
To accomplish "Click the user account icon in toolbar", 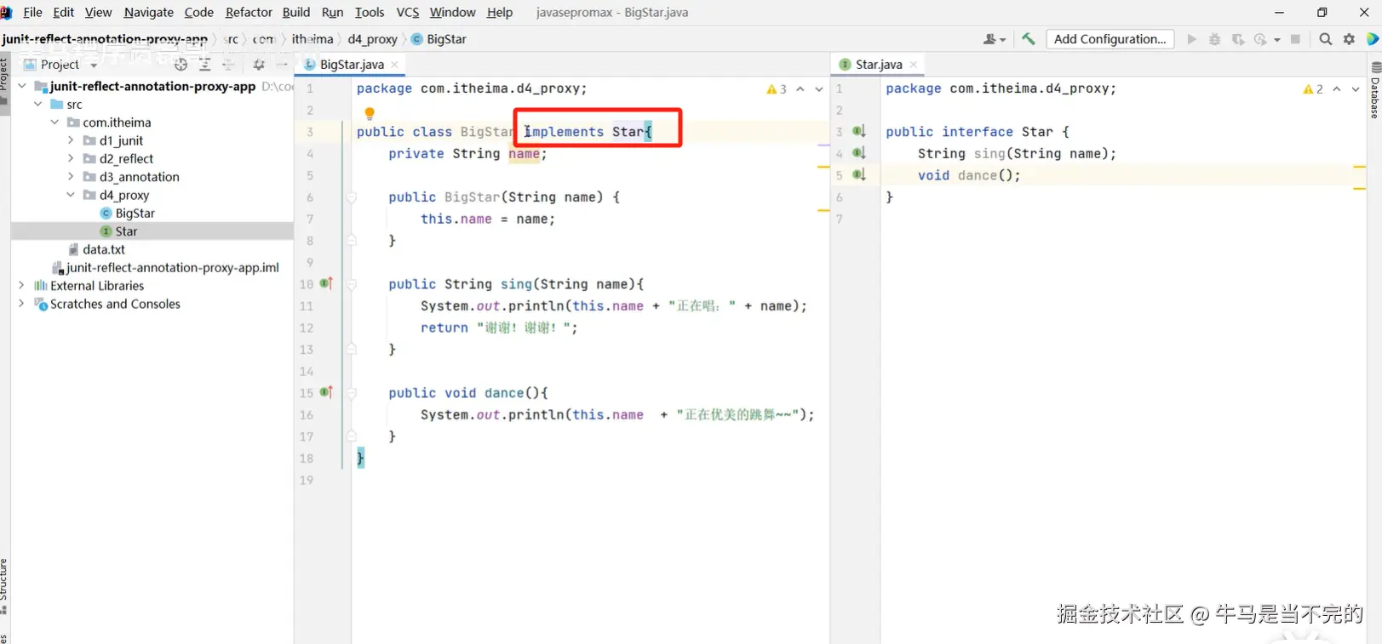I will click(x=994, y=39).
